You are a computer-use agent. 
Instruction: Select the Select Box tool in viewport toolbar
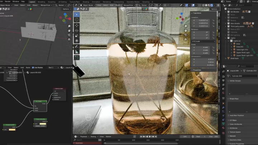[77, 15]
